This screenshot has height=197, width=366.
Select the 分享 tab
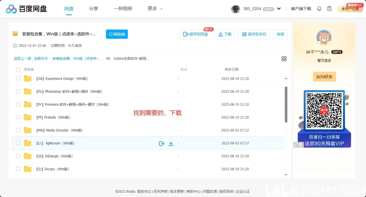(94, 9)
